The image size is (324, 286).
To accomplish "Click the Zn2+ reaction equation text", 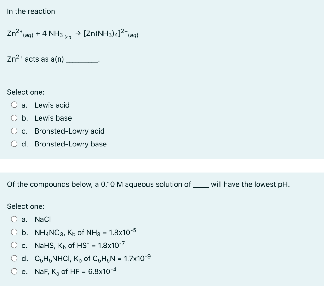I will point(72,33).
